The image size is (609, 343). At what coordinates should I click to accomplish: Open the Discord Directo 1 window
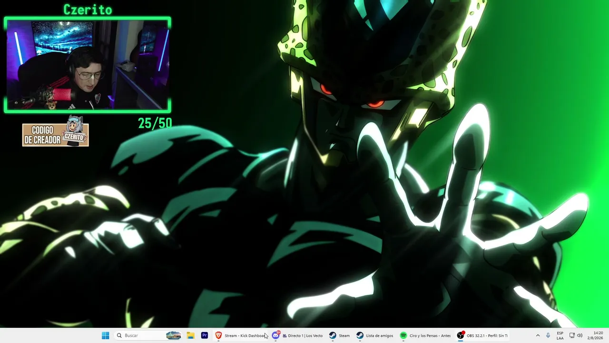point(298,335)
